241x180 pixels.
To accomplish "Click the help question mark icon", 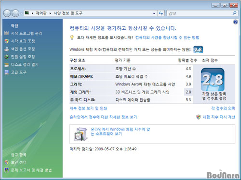I will tap(235, 22).
